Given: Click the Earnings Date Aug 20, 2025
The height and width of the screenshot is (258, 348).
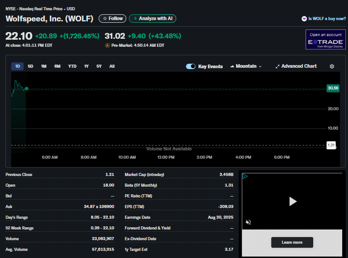Looking at the screenshot, I should point(220,217).
